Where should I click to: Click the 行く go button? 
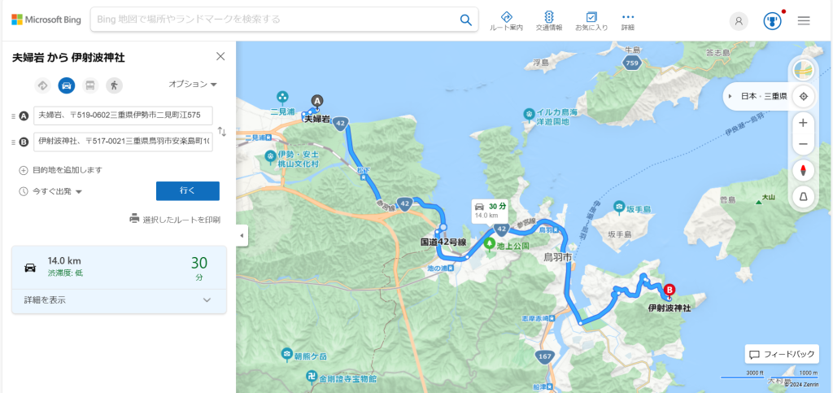[188, 191]
